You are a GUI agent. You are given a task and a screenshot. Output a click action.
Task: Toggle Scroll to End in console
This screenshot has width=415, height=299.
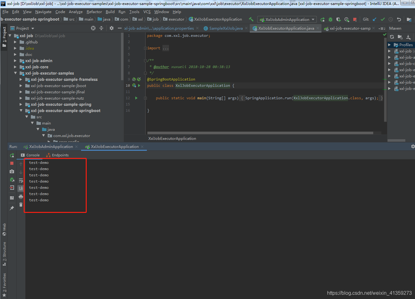click(21, 188)
